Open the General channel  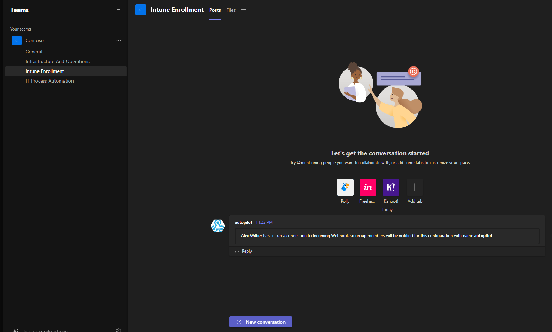34,52
